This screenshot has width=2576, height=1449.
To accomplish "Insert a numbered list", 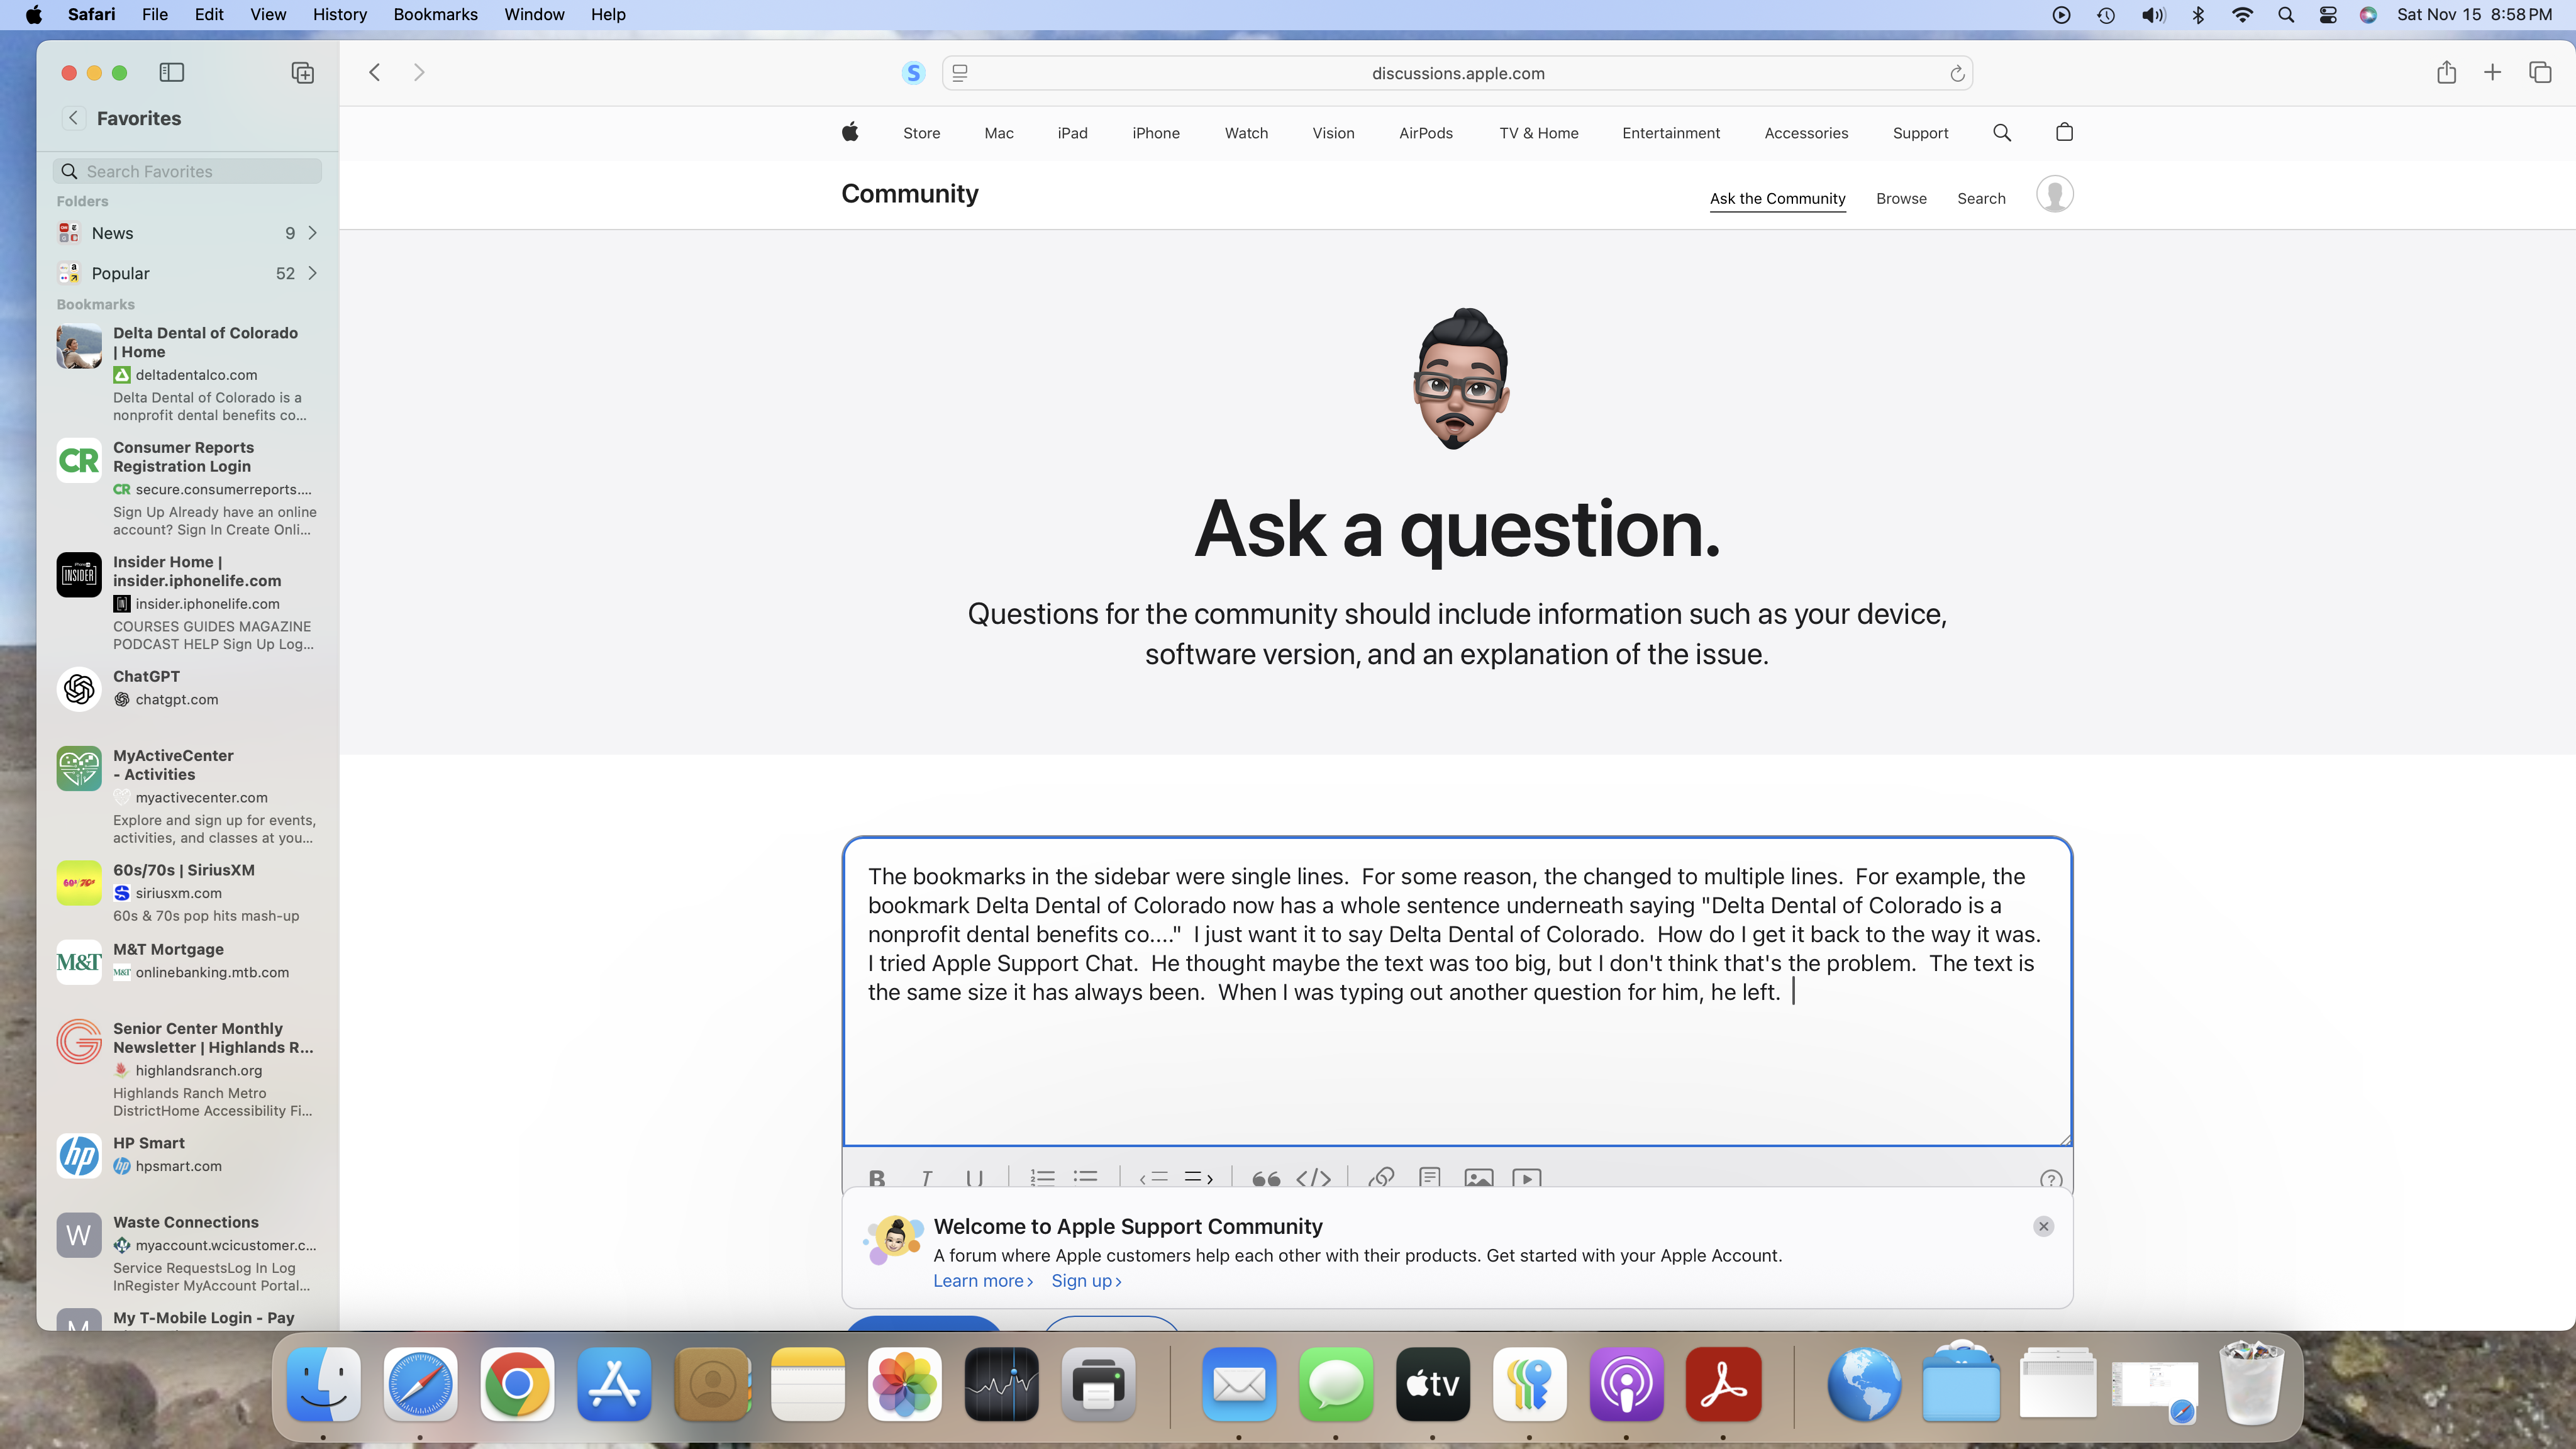I will point(1042,1178).
